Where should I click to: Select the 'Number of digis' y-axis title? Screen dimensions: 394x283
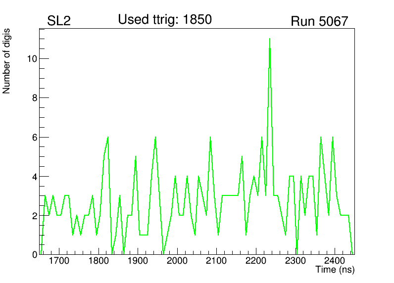[x=7, y=61]
